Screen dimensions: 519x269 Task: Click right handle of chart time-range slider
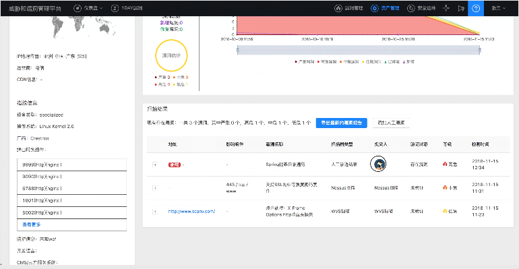pos(480,50)
